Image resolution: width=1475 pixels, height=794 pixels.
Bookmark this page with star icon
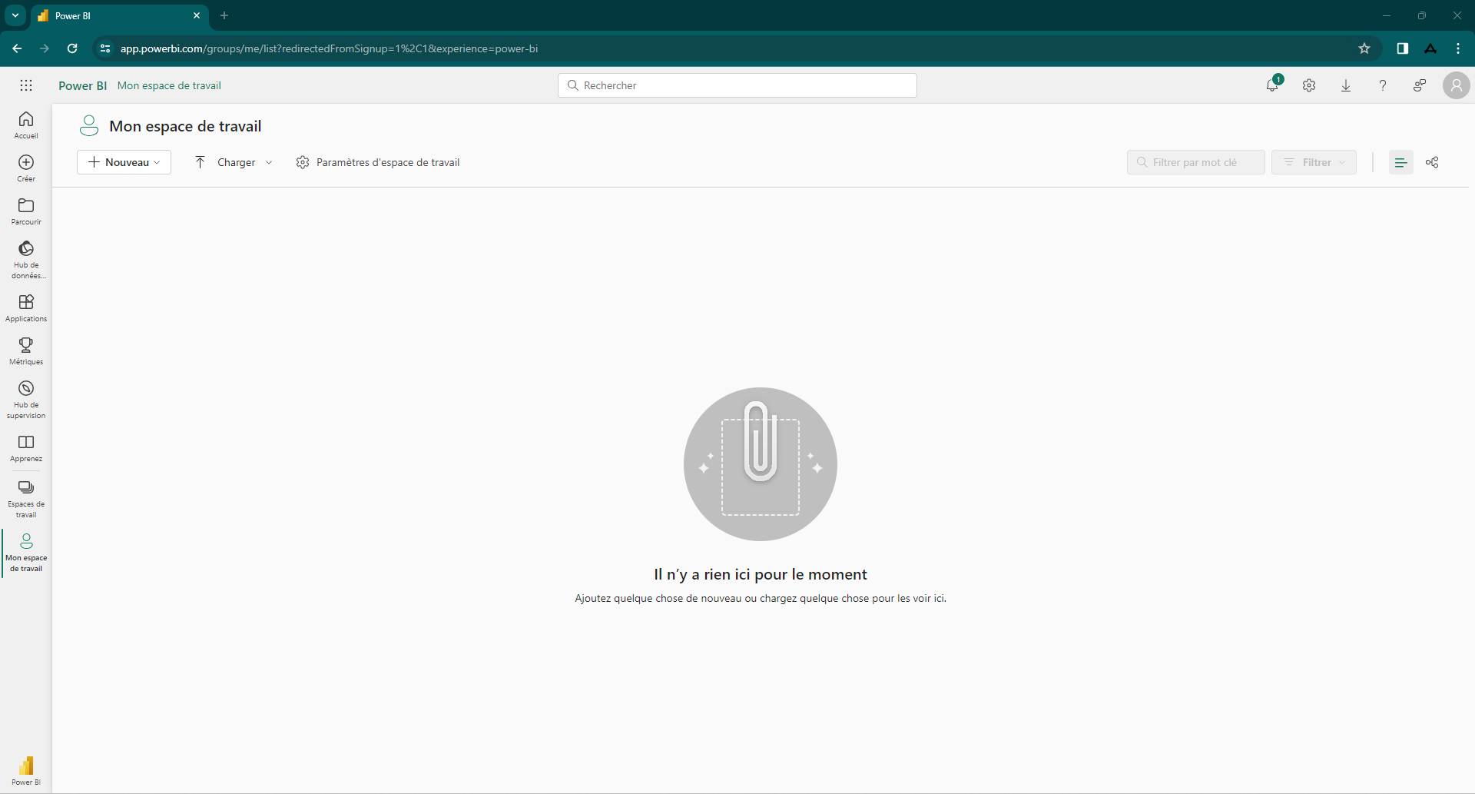pos(1364,48)
